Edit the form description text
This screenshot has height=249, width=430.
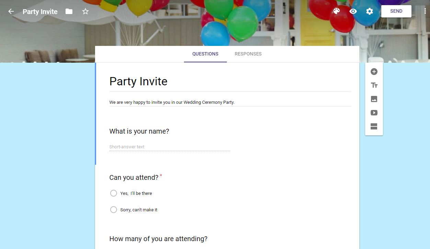[x=172, y=102]
